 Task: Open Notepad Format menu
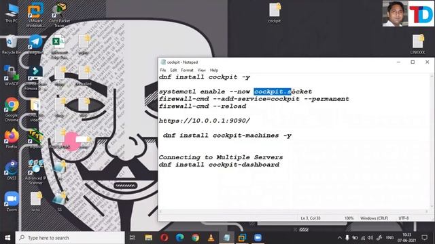coord(187,70)
